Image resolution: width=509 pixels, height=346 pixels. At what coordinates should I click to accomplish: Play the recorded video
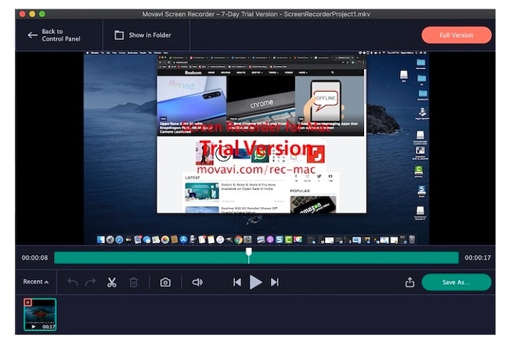(256, 282)
